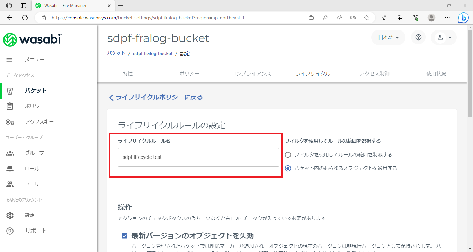
Task: Click the Wasabi logo
Action: (x=32, y=39)
